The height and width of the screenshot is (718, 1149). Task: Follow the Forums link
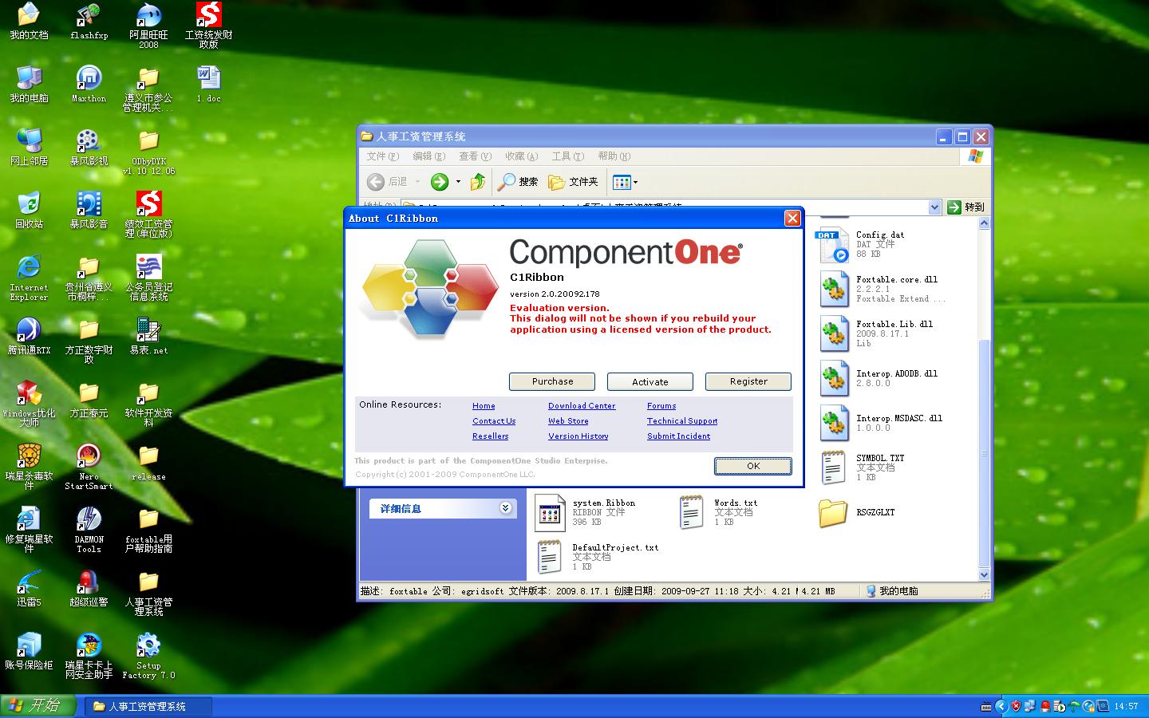pos(661,406)
